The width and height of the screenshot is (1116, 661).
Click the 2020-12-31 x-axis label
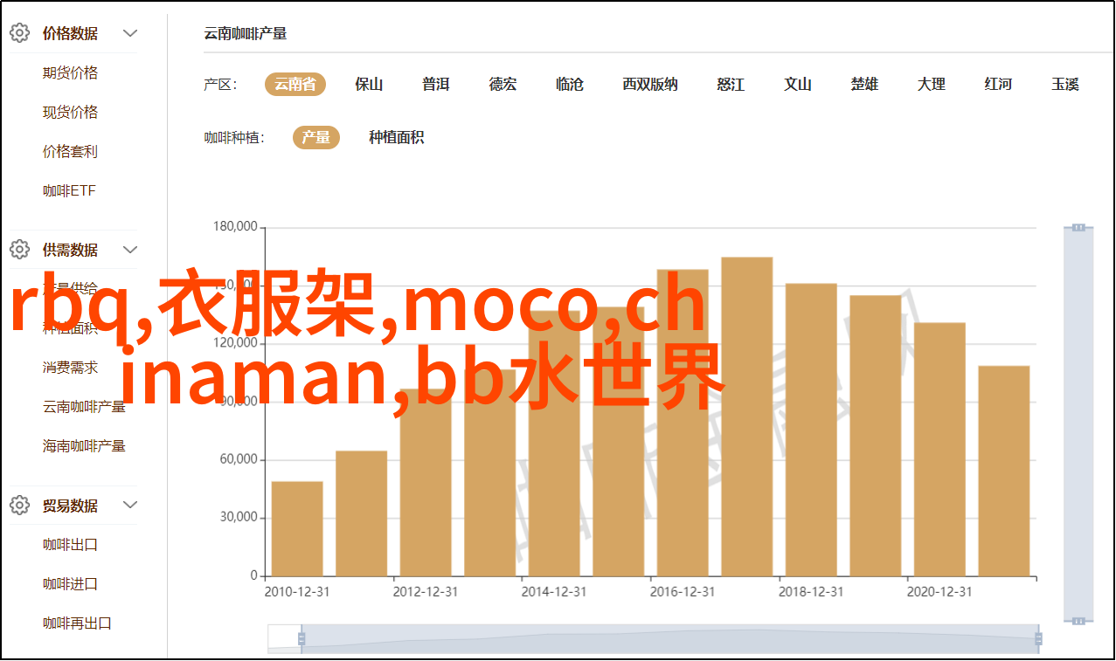coord(939,592)
